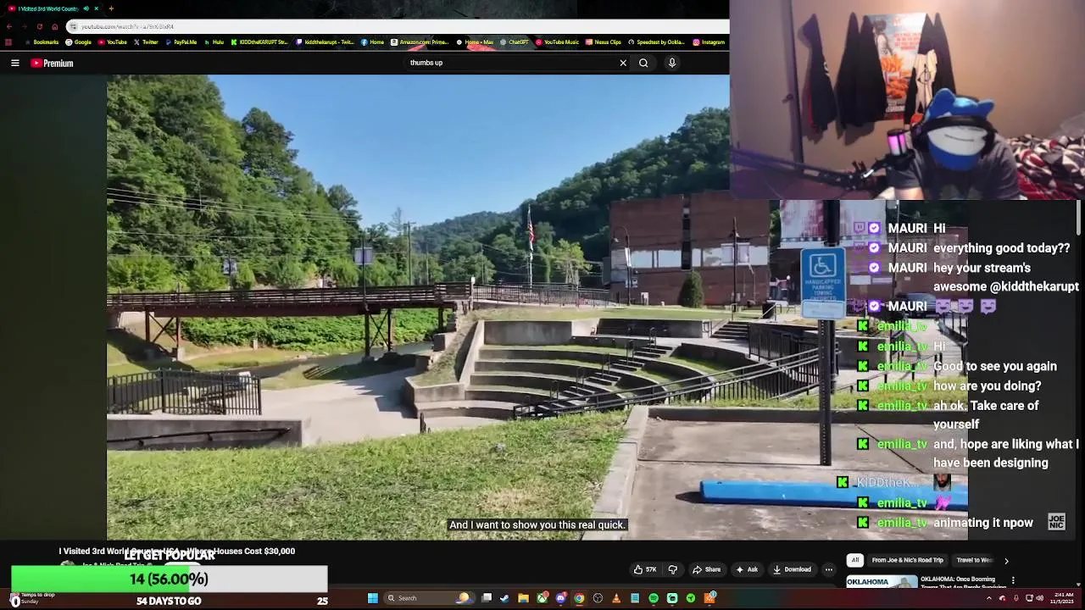Open the Instagram bookmark

[709, 42]
